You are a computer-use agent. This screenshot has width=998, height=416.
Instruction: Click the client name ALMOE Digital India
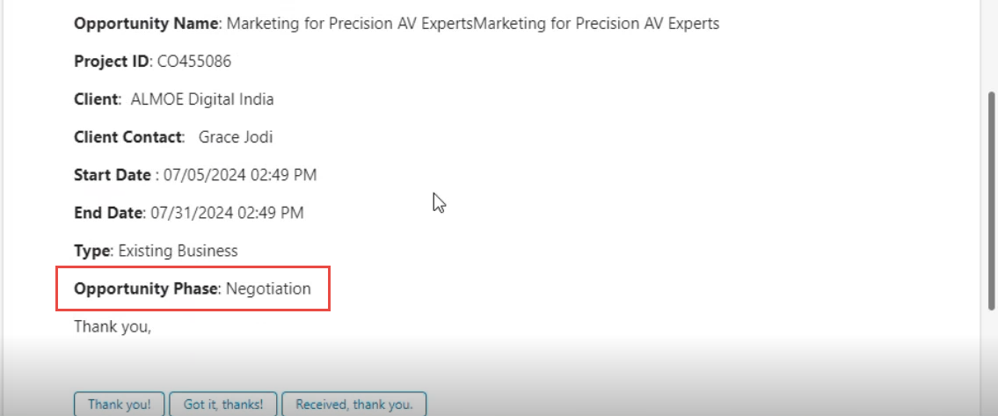pyautogui.click(x=201, y=99)
